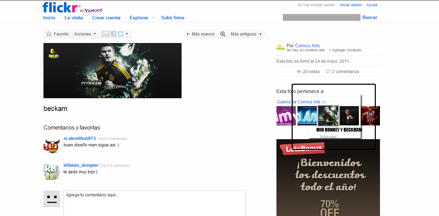Open Subir fotos menu item

(173, 18)
